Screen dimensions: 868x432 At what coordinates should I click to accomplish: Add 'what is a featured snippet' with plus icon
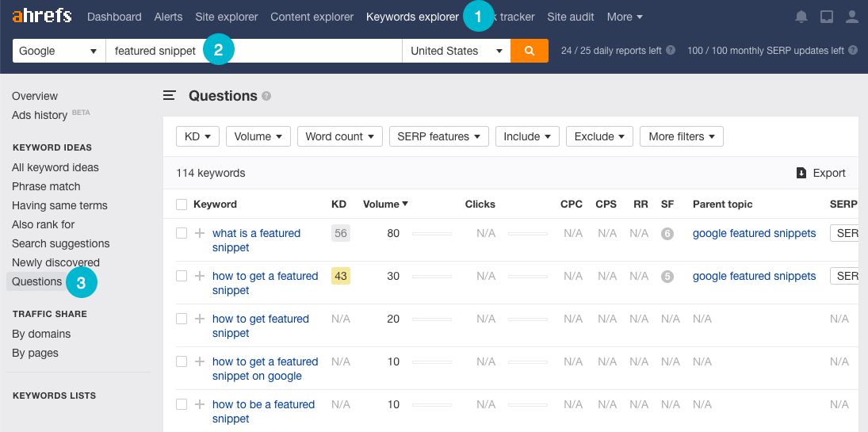click(x=200, y=233)
